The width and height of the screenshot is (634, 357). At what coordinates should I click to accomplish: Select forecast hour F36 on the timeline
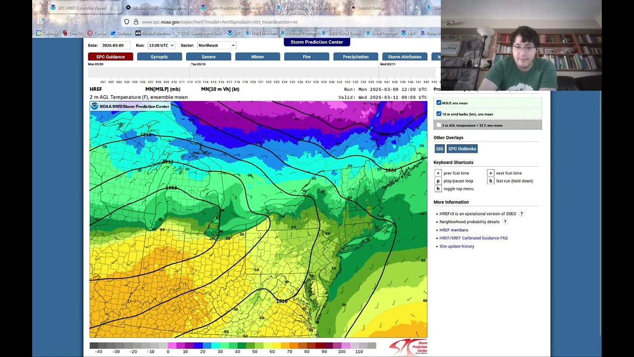(x=379, y=82)
